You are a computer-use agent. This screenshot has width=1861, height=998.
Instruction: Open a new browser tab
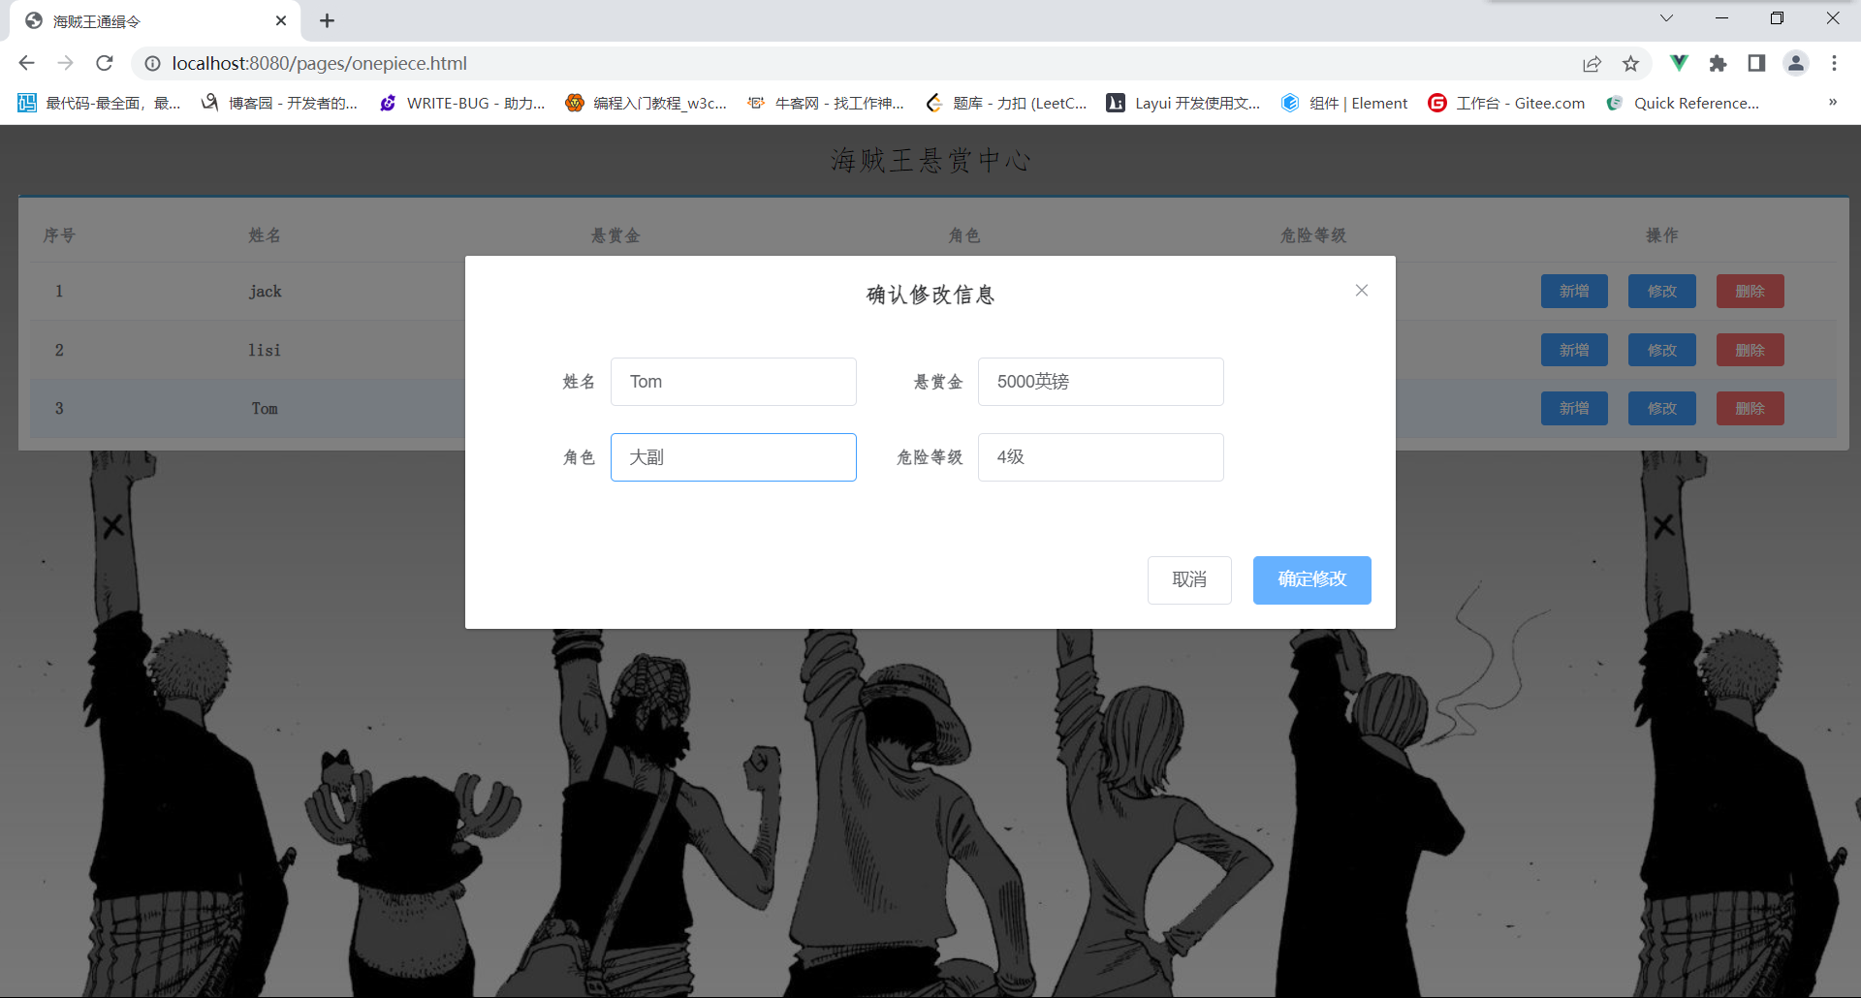point(328,20)
